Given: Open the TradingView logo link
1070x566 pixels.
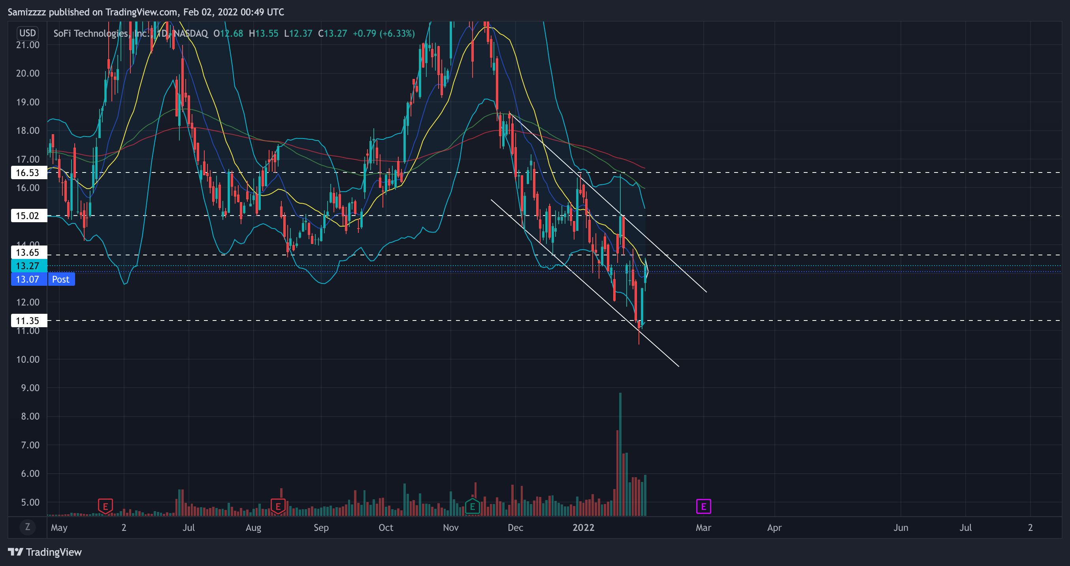Looking at the screenshot, I should (x=45, y=552).
